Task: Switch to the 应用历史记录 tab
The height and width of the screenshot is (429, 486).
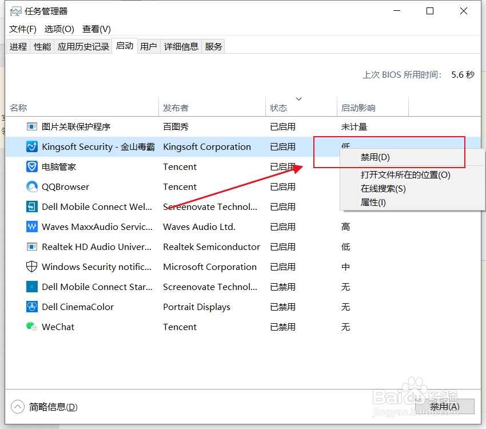Action: [83, 46]
